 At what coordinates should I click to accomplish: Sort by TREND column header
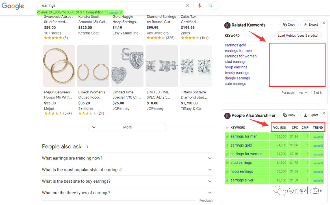point(318,127)
